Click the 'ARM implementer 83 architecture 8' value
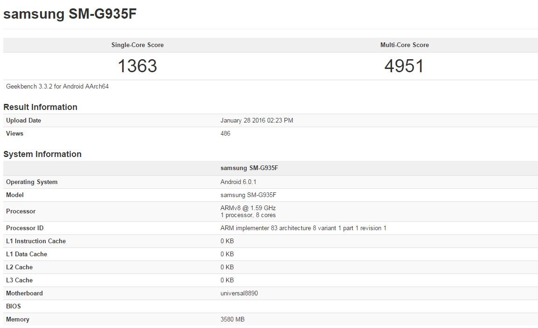Image resolution: width=538 pixels, height=328 pixels. tap(303, 228)
